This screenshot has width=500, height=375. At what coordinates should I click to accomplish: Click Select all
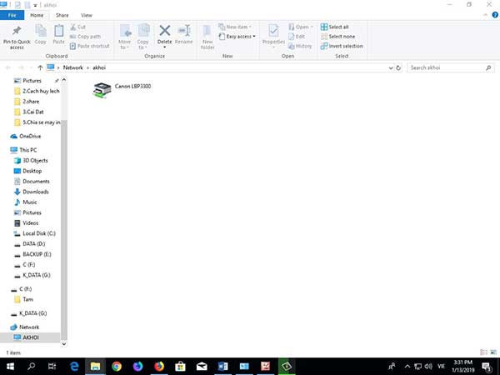[x=334, y=27]
